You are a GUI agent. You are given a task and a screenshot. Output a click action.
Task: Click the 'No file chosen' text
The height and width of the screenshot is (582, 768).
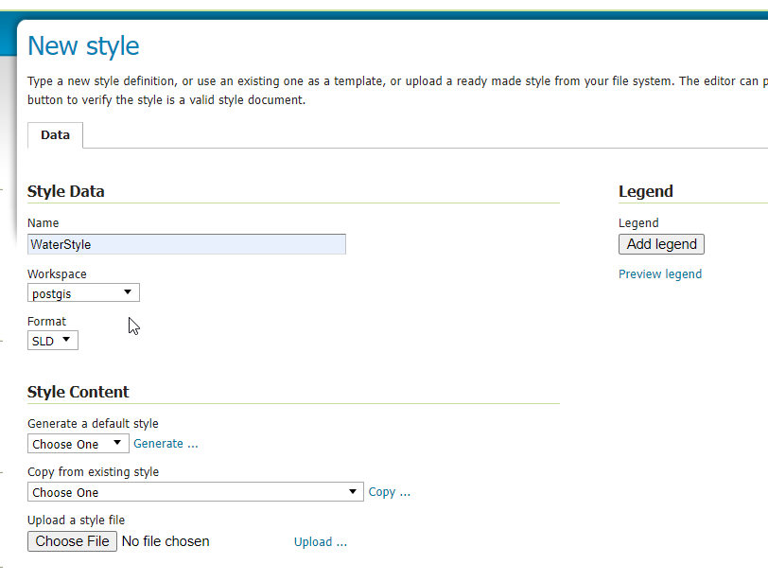point(166,541)
